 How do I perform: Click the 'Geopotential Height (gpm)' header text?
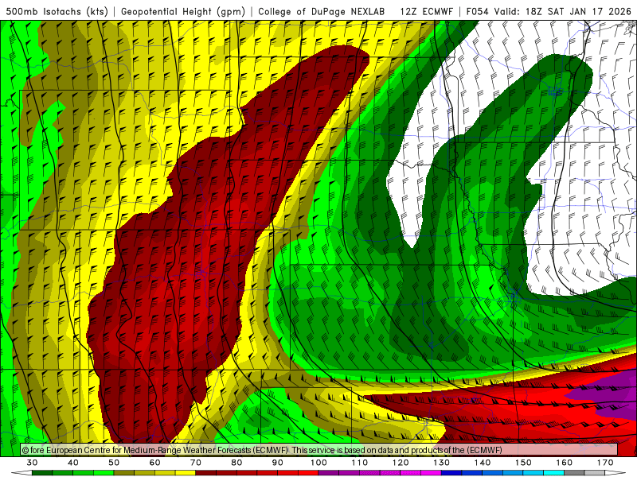(183, 11)
